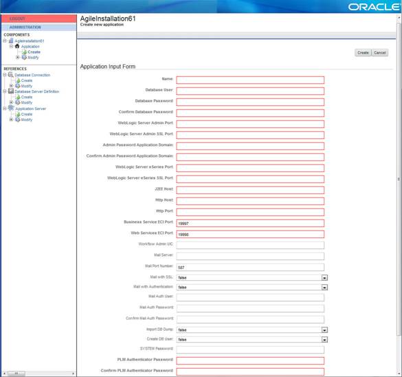Click the Web Services ECI Port field
This screenshot has width=402, height=377.
250,234
